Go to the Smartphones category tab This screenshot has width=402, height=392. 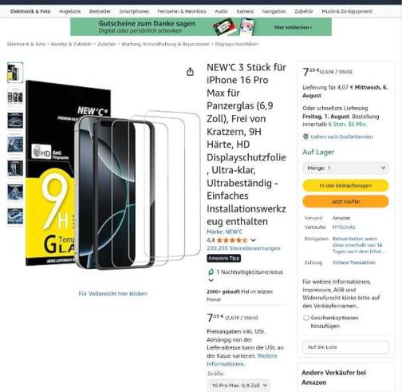(x=134, y=11)
